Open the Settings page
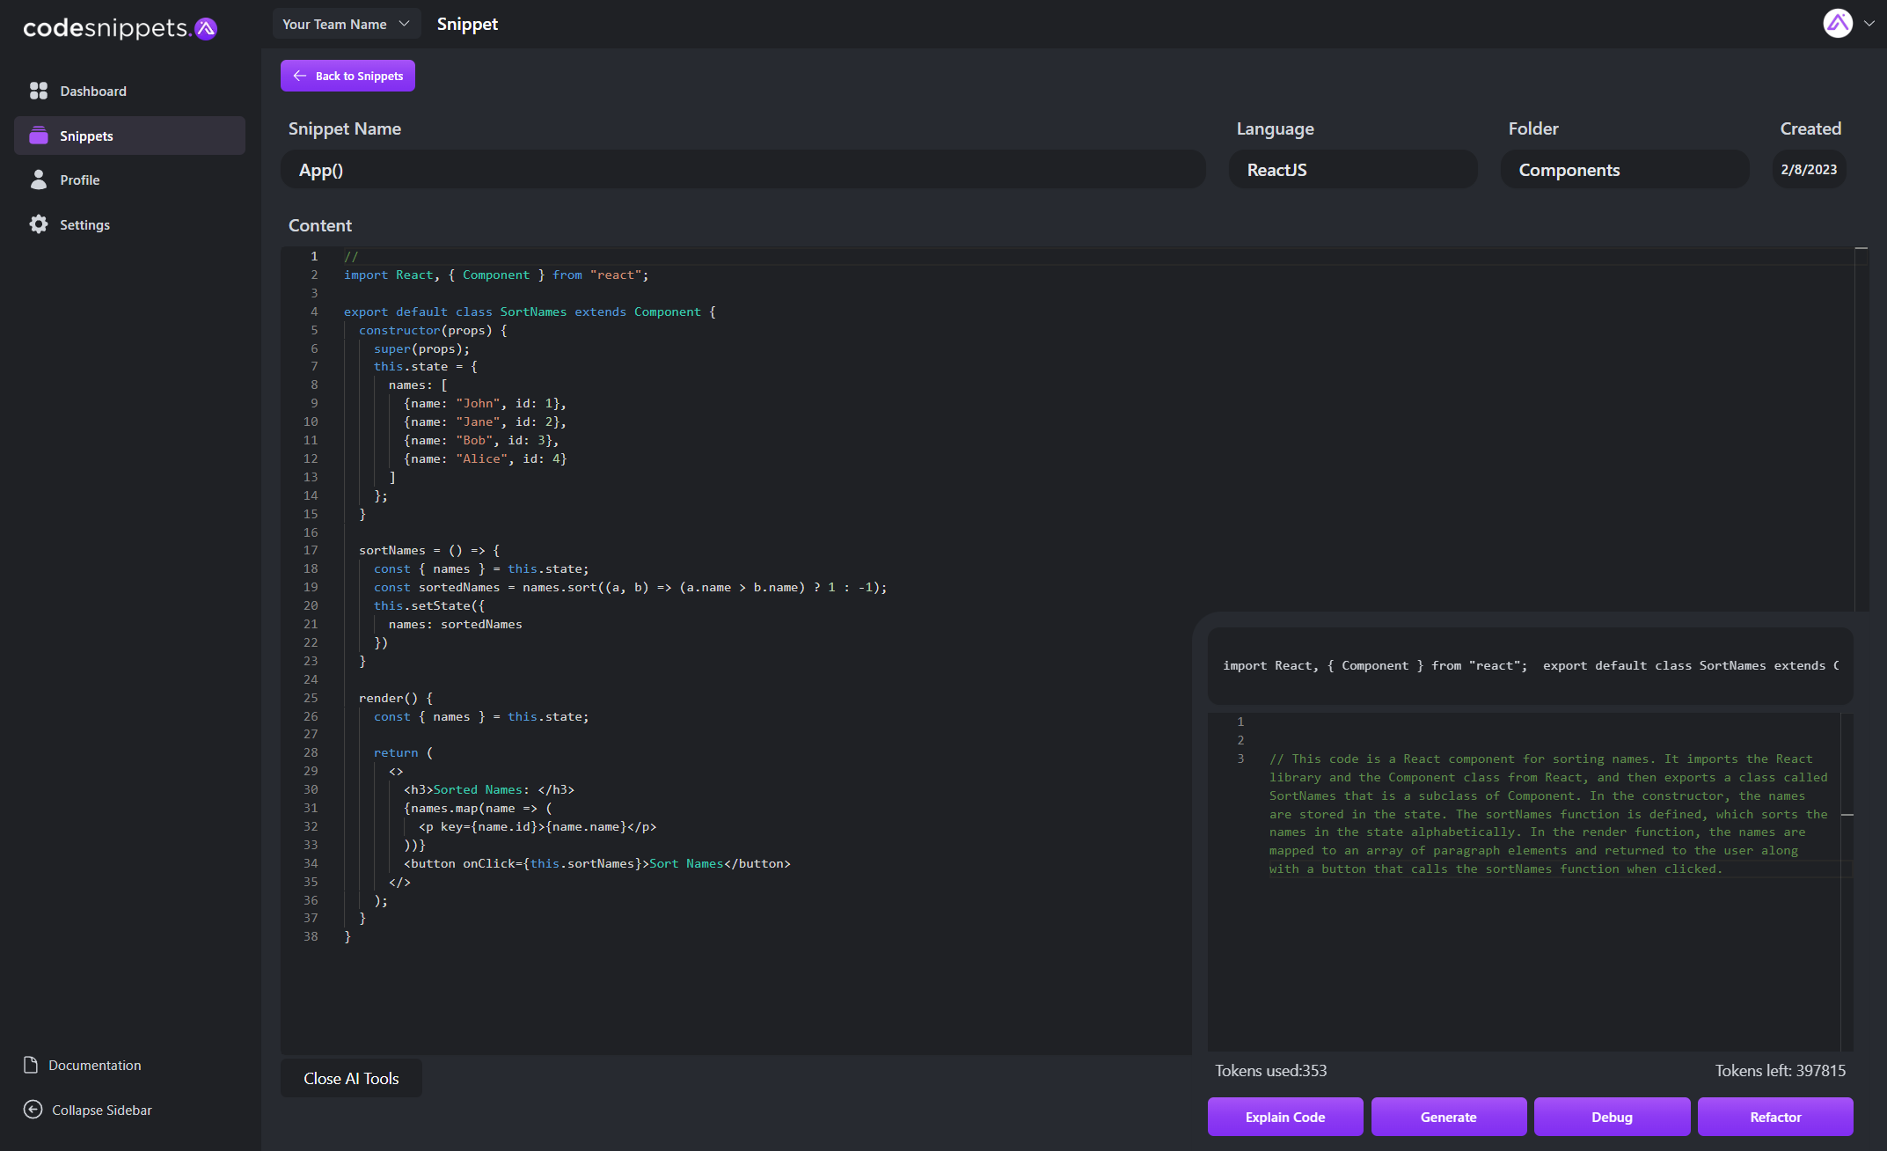 click(129, 224)
